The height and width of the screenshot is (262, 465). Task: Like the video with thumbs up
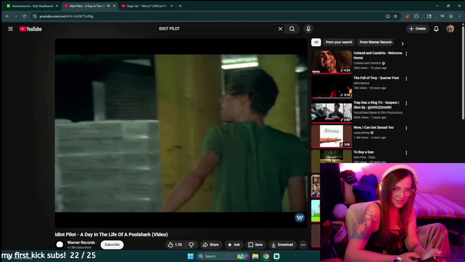175,245
